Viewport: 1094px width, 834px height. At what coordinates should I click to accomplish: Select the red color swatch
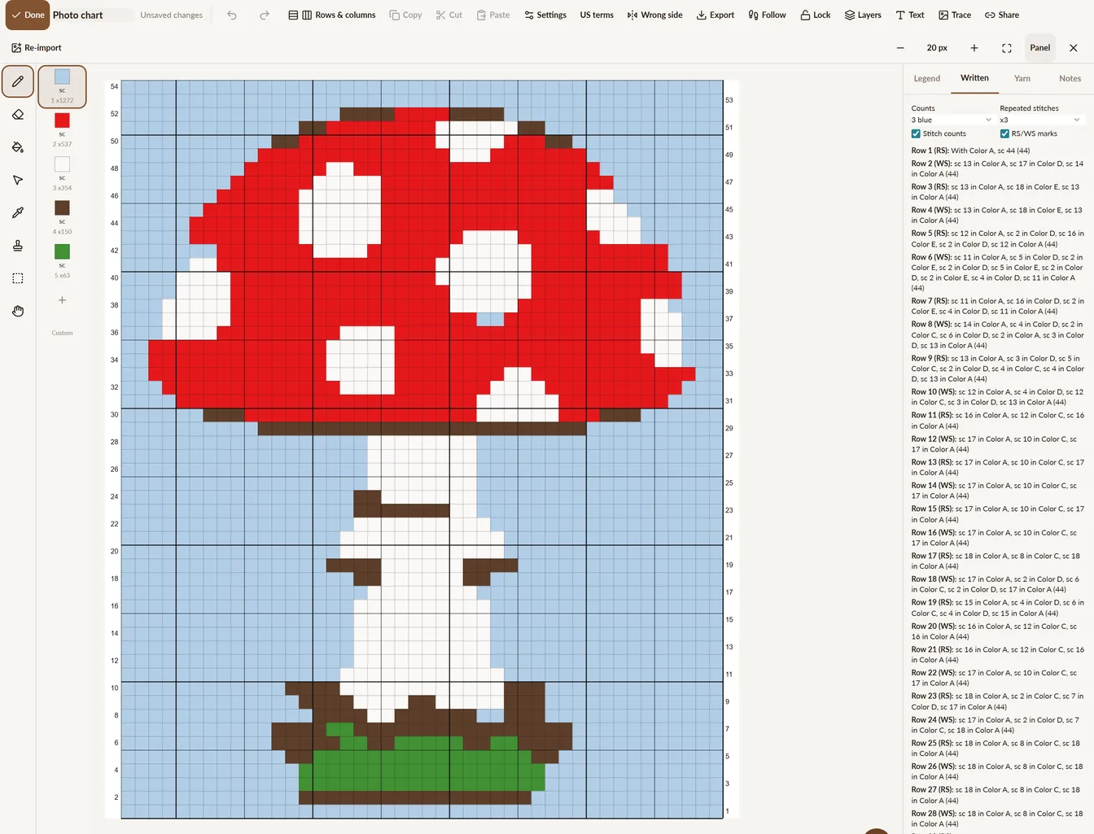point(62,120)
